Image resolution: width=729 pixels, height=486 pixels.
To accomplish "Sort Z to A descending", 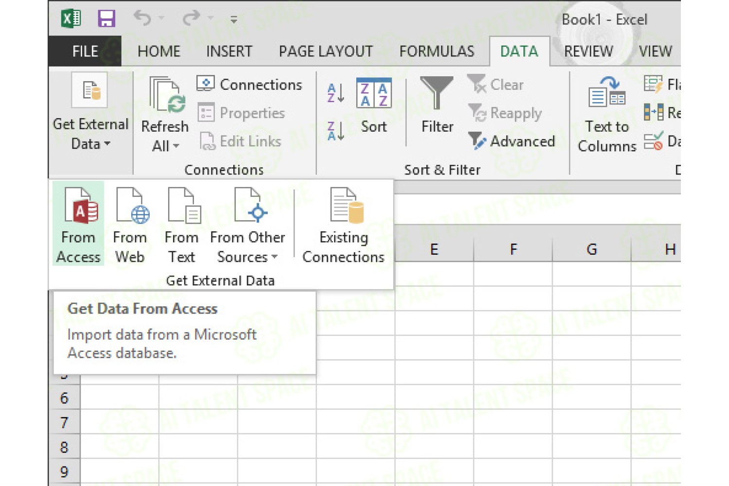I will coord(336,131).
